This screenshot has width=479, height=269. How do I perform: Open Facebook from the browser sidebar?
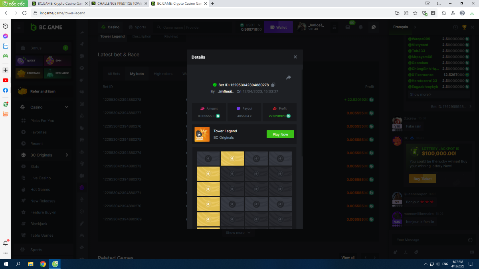coord(6,90)
